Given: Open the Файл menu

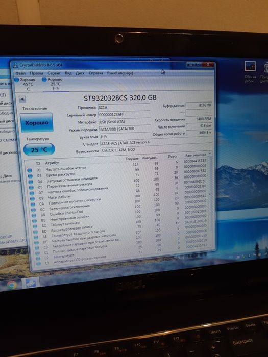Looking at the screenshot, I should 20,73.
